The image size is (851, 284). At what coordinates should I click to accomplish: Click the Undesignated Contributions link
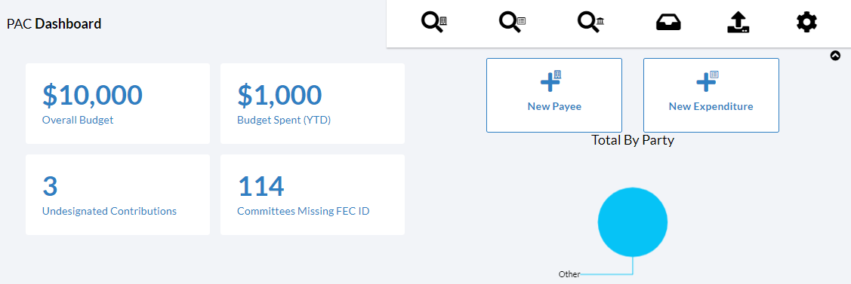109,211
